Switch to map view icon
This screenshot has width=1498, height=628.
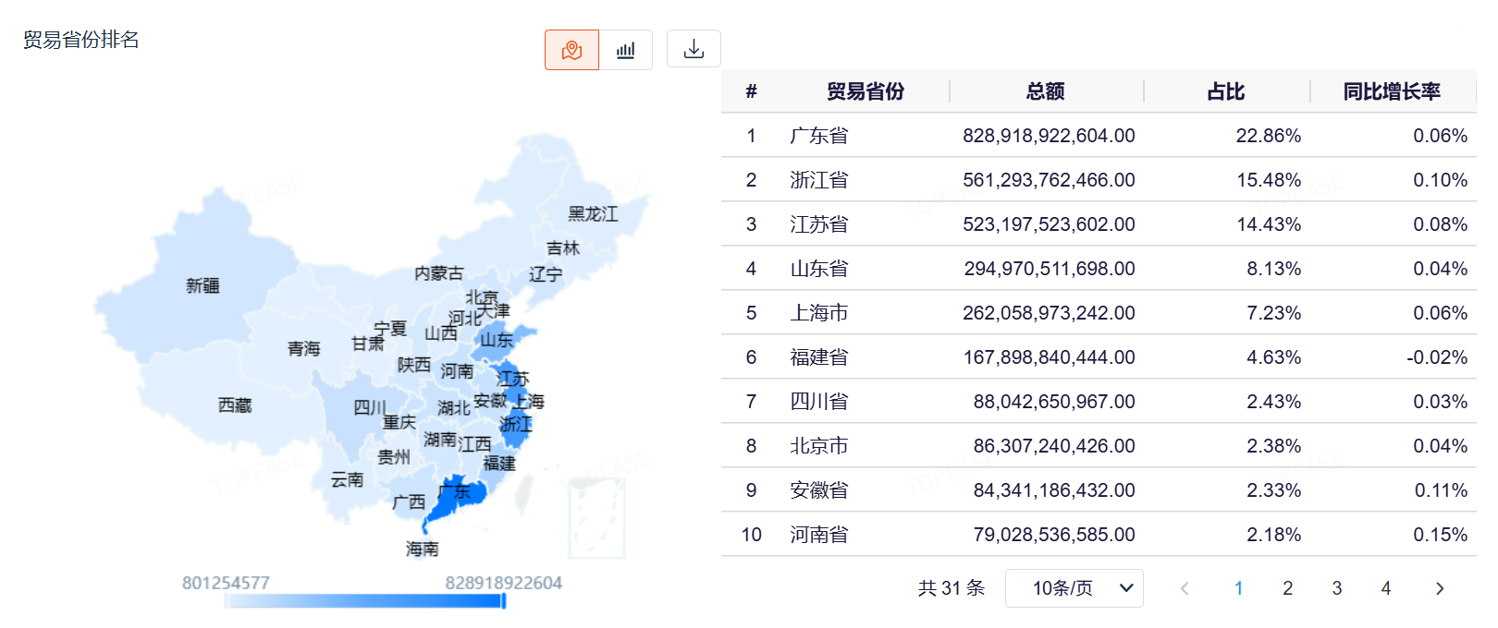pos(571,50)
